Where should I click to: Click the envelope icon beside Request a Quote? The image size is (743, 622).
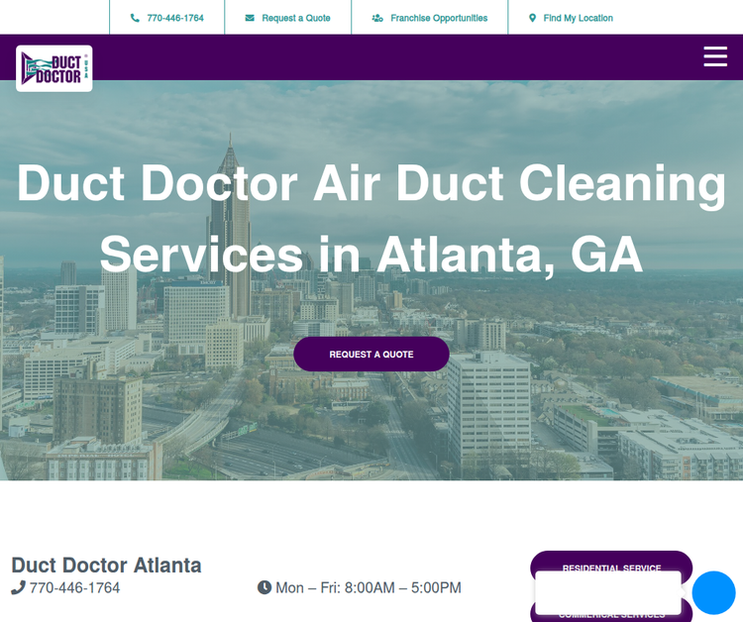coord(250,18)
